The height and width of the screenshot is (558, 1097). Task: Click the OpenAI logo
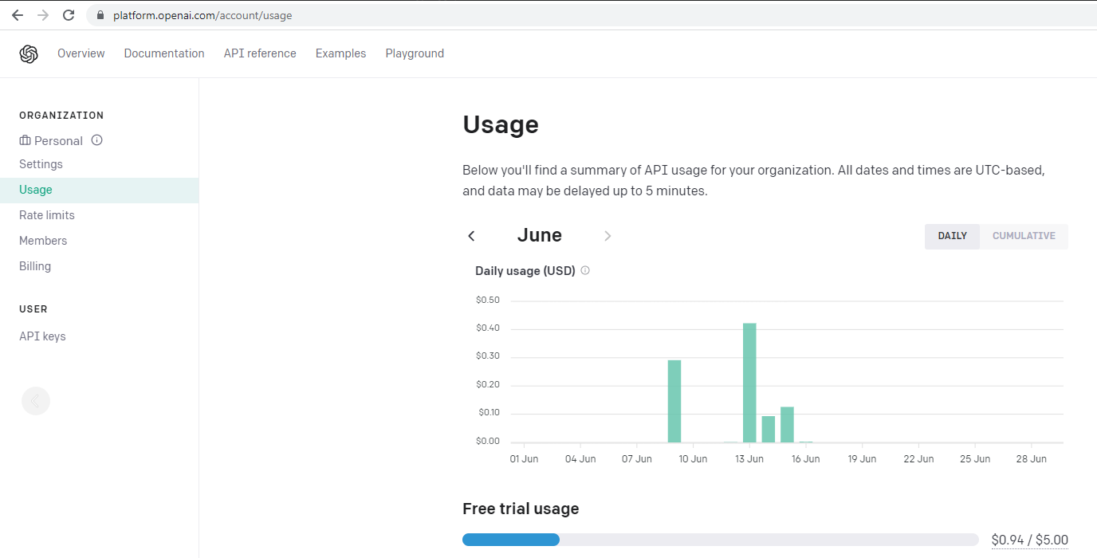[x=29, y=53]
